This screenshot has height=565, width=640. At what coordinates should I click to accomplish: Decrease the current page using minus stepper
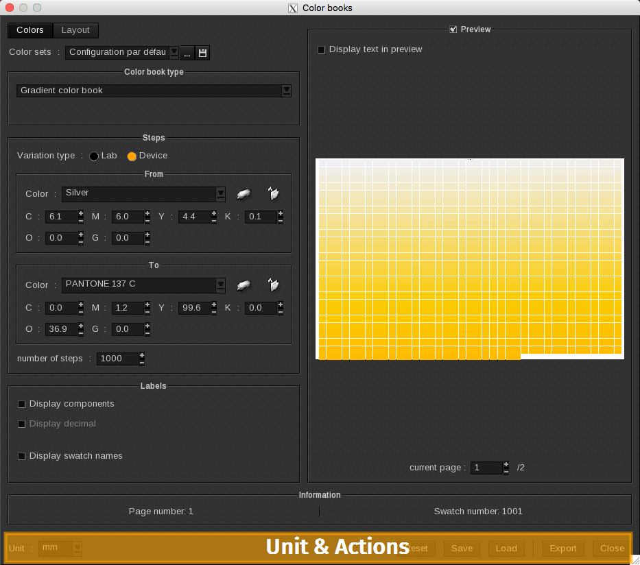point(506,472)
